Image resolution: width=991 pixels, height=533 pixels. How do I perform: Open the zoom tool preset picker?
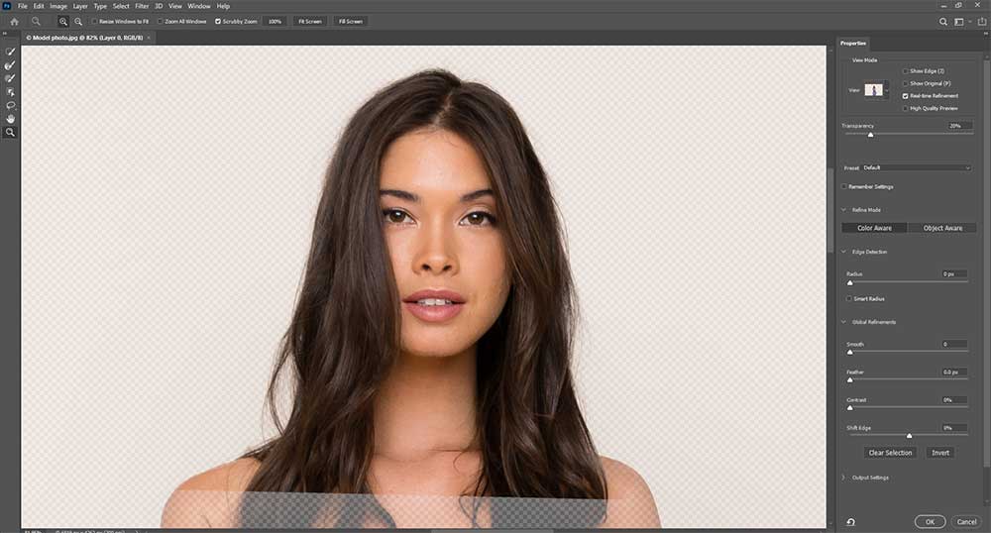38,22
